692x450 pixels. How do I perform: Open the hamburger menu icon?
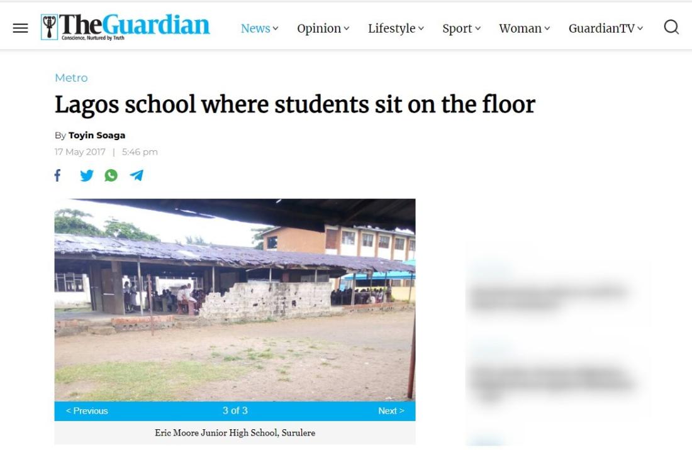tap(20, 28)
